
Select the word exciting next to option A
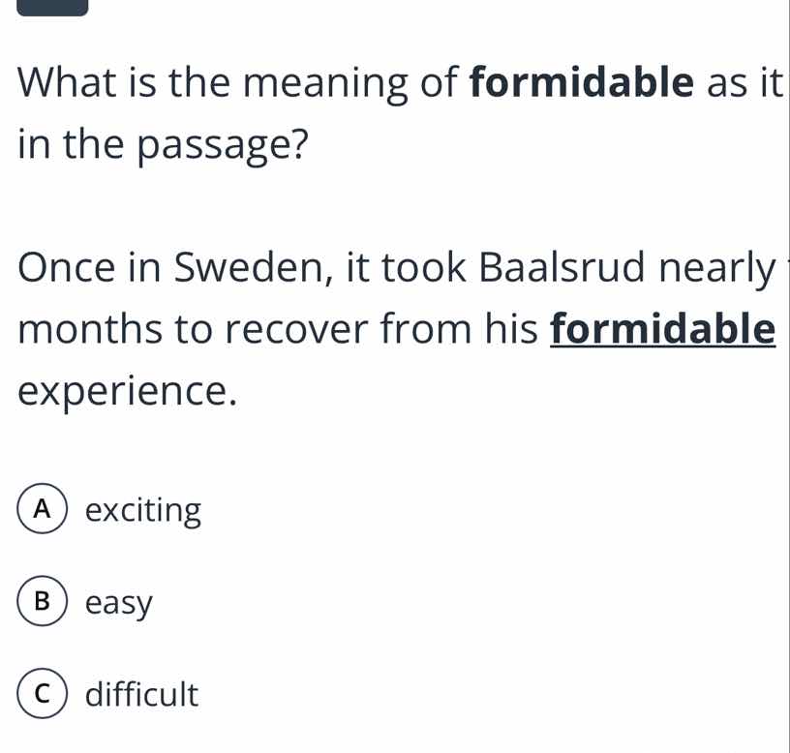point(141,510)
